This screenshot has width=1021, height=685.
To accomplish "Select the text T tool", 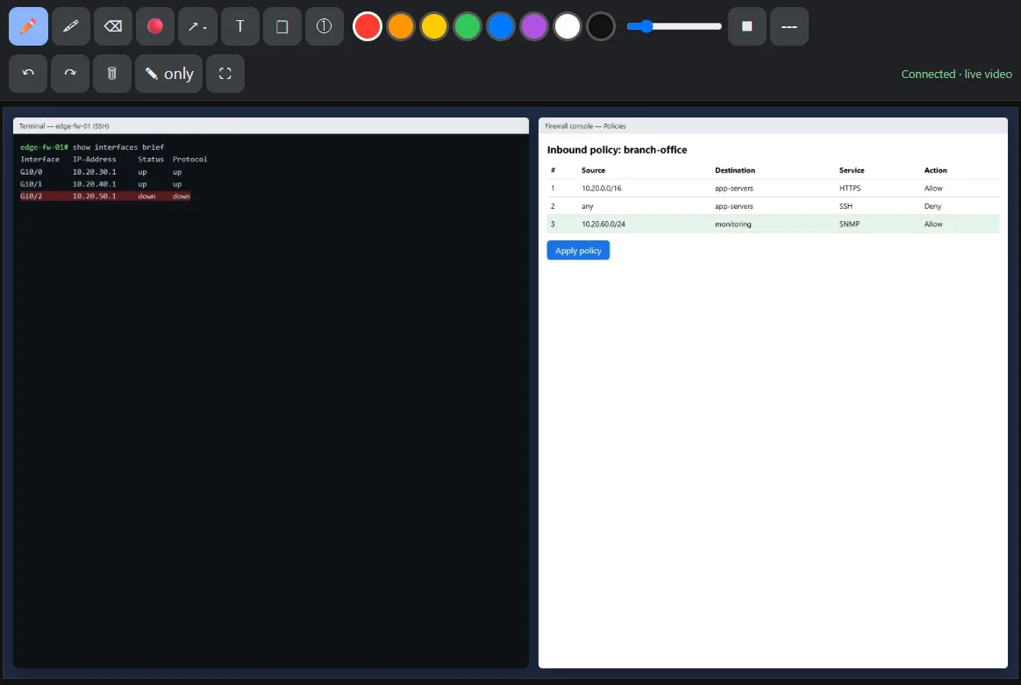I will [x=239, y=26].
